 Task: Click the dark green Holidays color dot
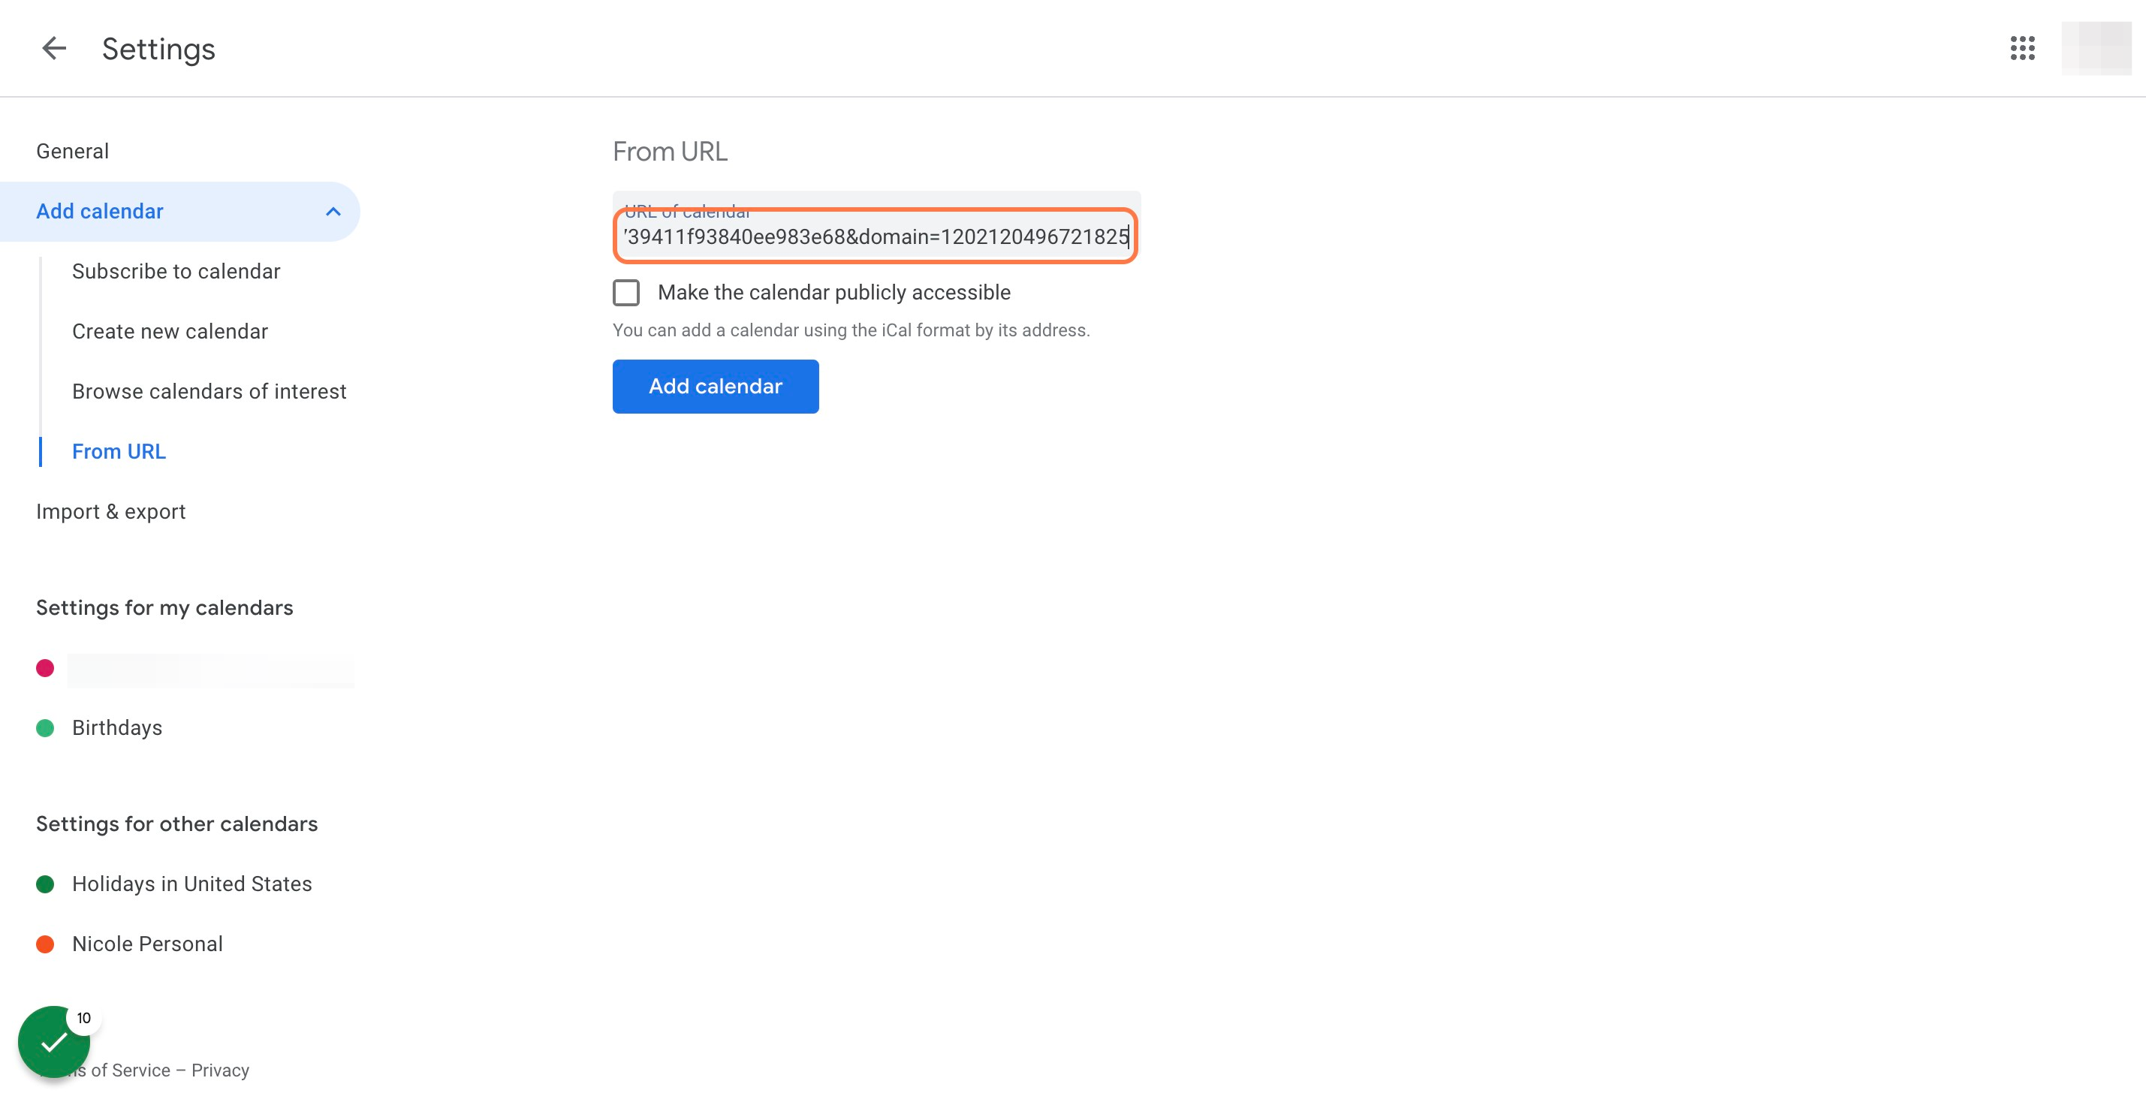(x=45, y=884)
